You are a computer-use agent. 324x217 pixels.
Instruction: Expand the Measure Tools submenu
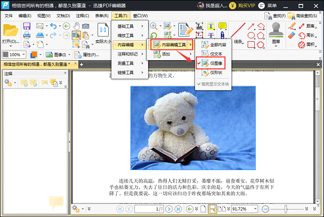pyautogui.click(x=130, y=63)
